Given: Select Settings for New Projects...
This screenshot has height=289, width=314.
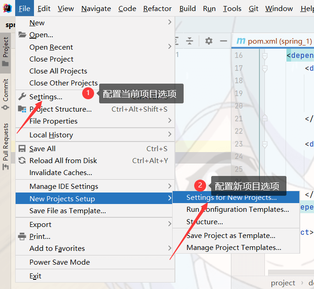Looking at the screenshot, I should tap(236, 197).
